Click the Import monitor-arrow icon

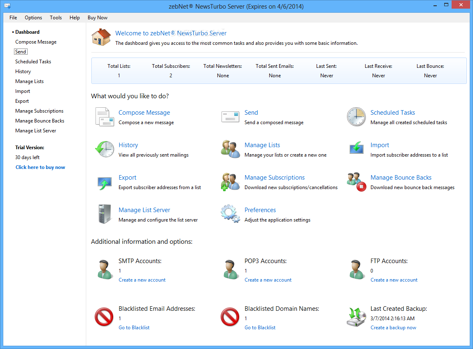356,148
